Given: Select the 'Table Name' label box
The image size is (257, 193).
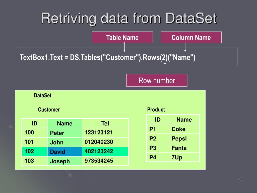Looking at the screenshot, I should tap(122, 37).
